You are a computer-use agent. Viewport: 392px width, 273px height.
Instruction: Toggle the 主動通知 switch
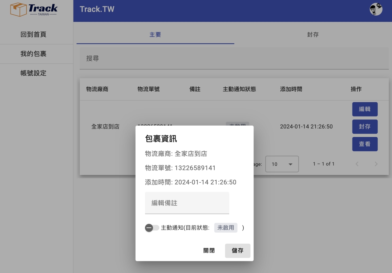click(152, 228)
